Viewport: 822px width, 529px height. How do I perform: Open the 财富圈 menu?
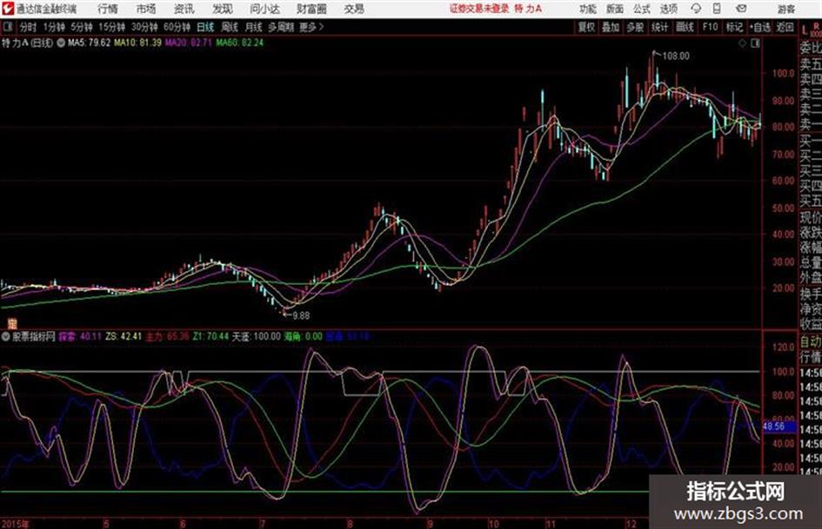pos(311,9)
